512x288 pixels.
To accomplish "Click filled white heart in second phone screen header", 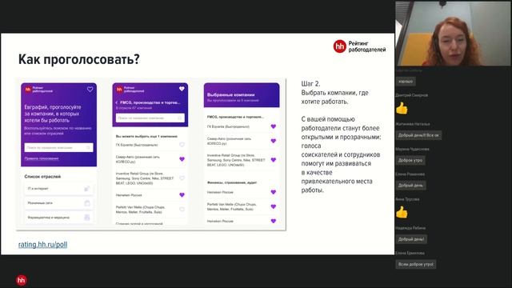I will pyautogui.click(x=182, y=89).
